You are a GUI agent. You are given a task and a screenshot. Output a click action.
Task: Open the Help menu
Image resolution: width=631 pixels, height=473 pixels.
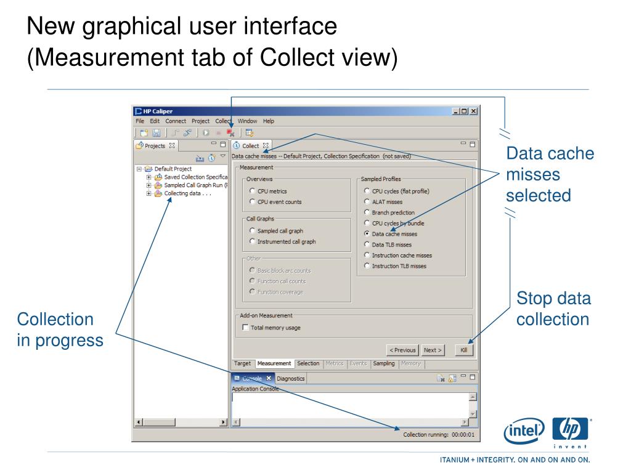(x=269, y=121)
